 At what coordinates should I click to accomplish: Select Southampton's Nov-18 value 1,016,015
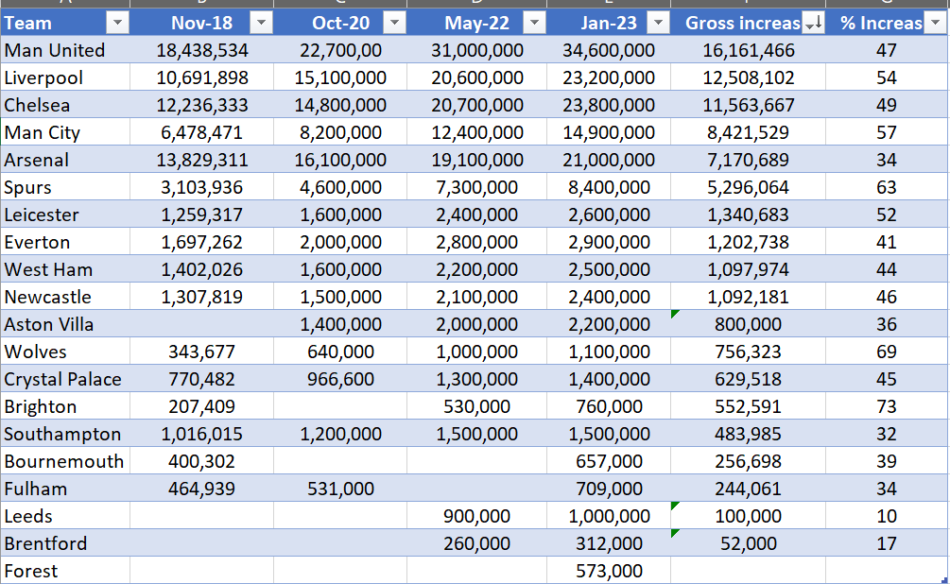click(x=201, y=434)
